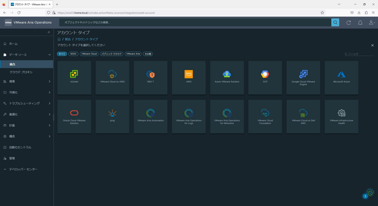Filter cards by VMware Cloud tag
Screen dimensions: 378x206
point(89,54)
